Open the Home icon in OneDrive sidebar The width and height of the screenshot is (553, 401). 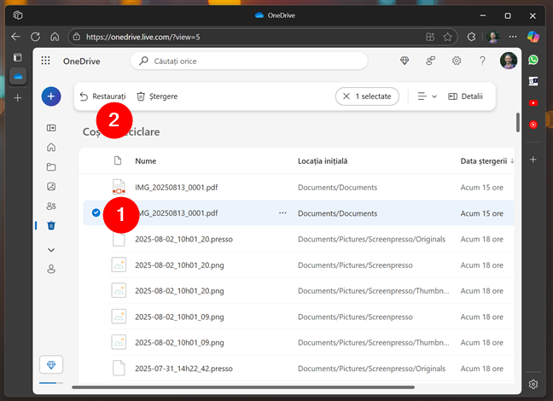coord(51,147)
